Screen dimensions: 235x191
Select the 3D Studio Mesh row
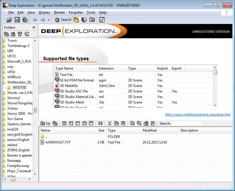(x=133, y=102)
